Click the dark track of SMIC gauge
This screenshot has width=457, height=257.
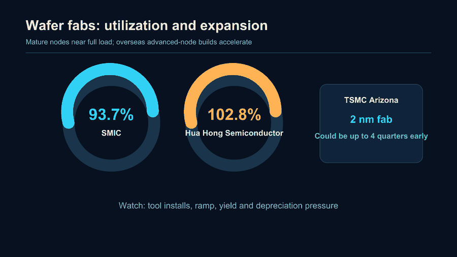(111, 166)
